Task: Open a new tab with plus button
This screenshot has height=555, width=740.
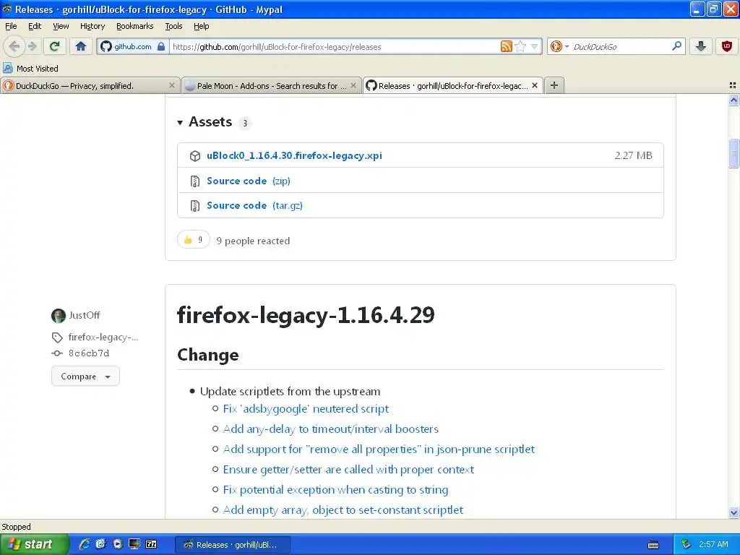Action: [554, 85]
